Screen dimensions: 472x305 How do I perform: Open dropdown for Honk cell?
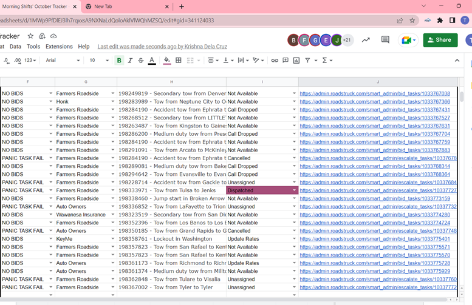pyautogui.click(x=113, y=102)
